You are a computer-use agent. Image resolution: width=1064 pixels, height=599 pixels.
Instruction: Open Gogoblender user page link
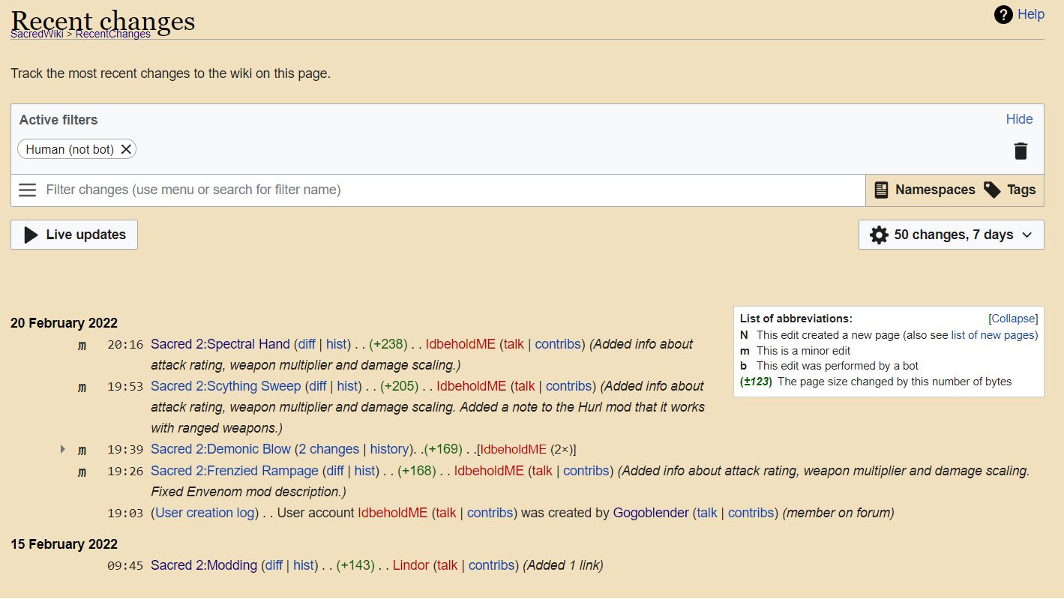pyautogui.click(x=651, y=513)
